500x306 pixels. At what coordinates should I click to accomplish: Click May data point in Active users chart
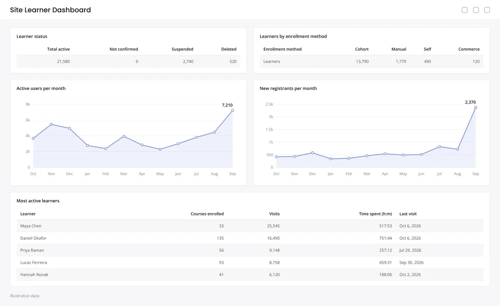tap(160, 149)
